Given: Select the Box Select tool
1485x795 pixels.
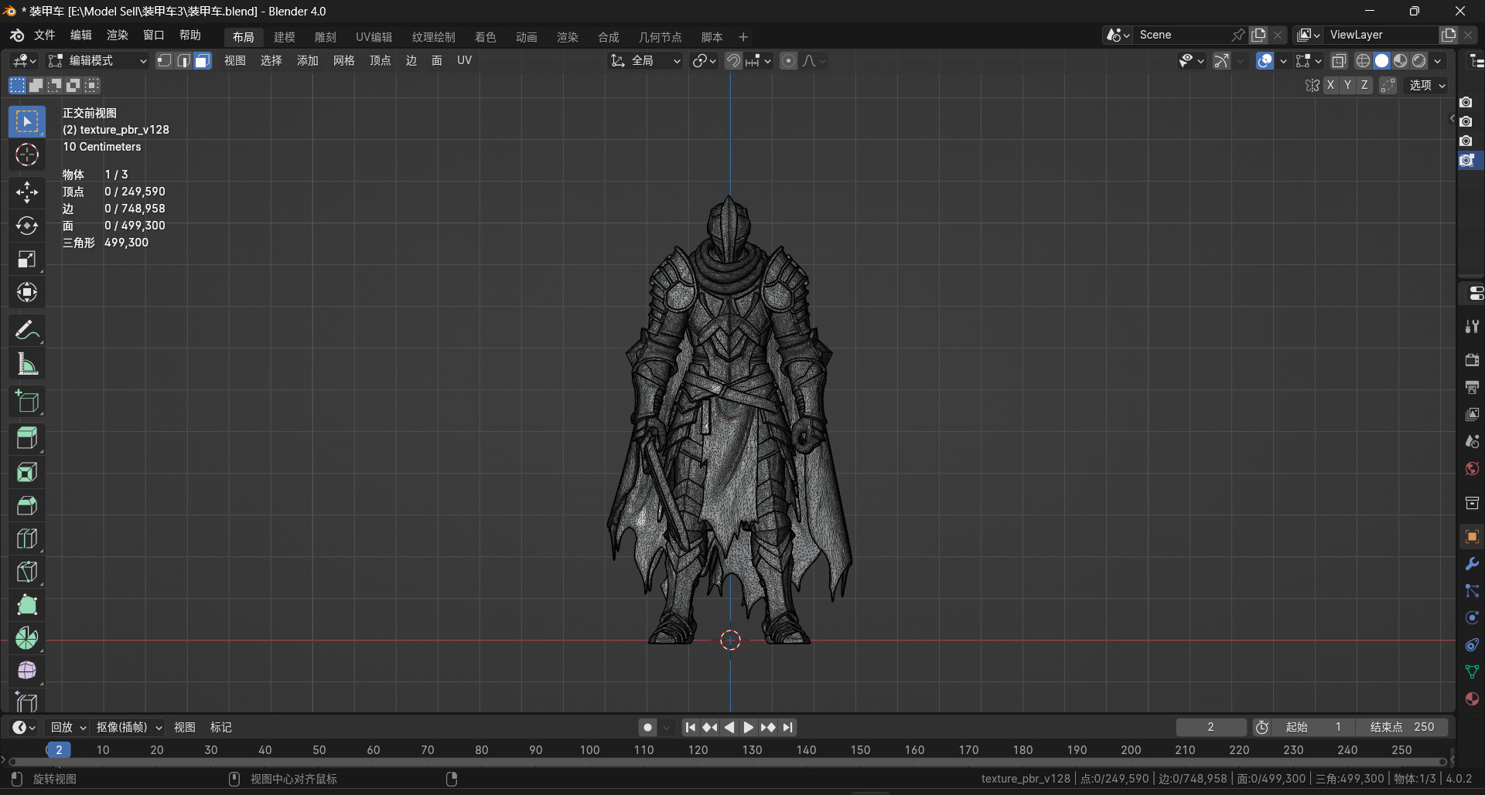Looking at the screenshot, I should (27, 122).
